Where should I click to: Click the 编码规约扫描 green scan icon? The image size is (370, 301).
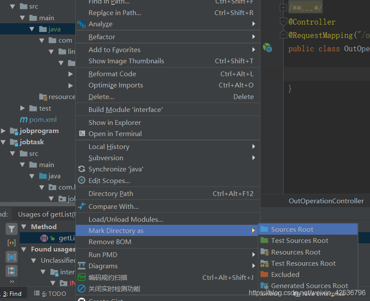pyautogui.click(x=82, y=277)
